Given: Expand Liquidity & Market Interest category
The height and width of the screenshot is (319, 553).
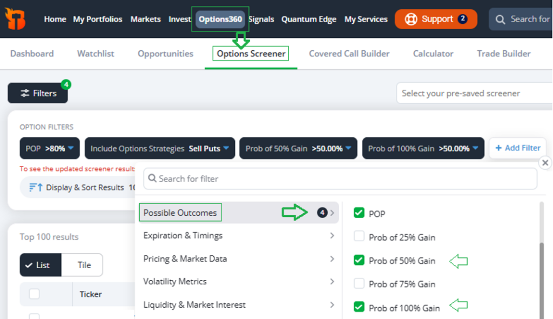Looking at the screenshot, I should (239, 305).
